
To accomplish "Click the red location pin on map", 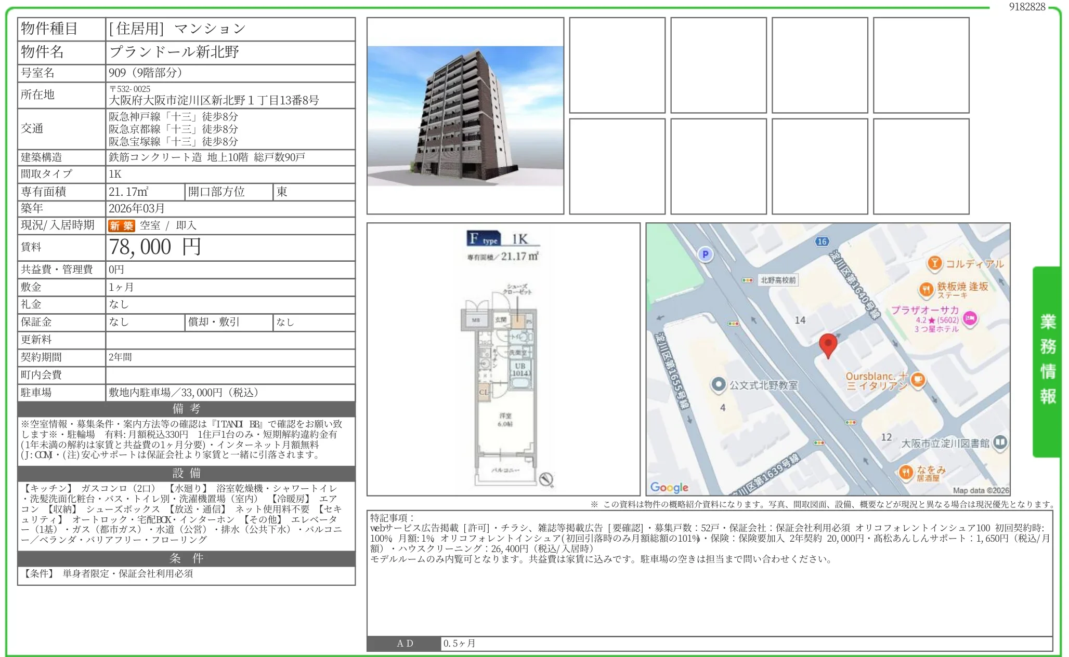I will coord(828,344).
